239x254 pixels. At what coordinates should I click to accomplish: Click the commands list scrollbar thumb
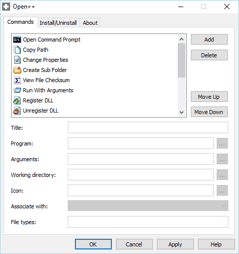tap(182, 60)
